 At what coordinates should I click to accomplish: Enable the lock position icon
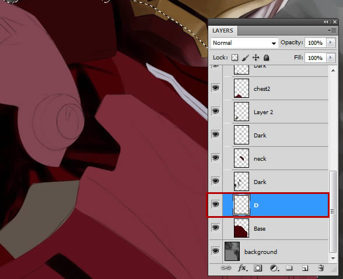[256, 58]
